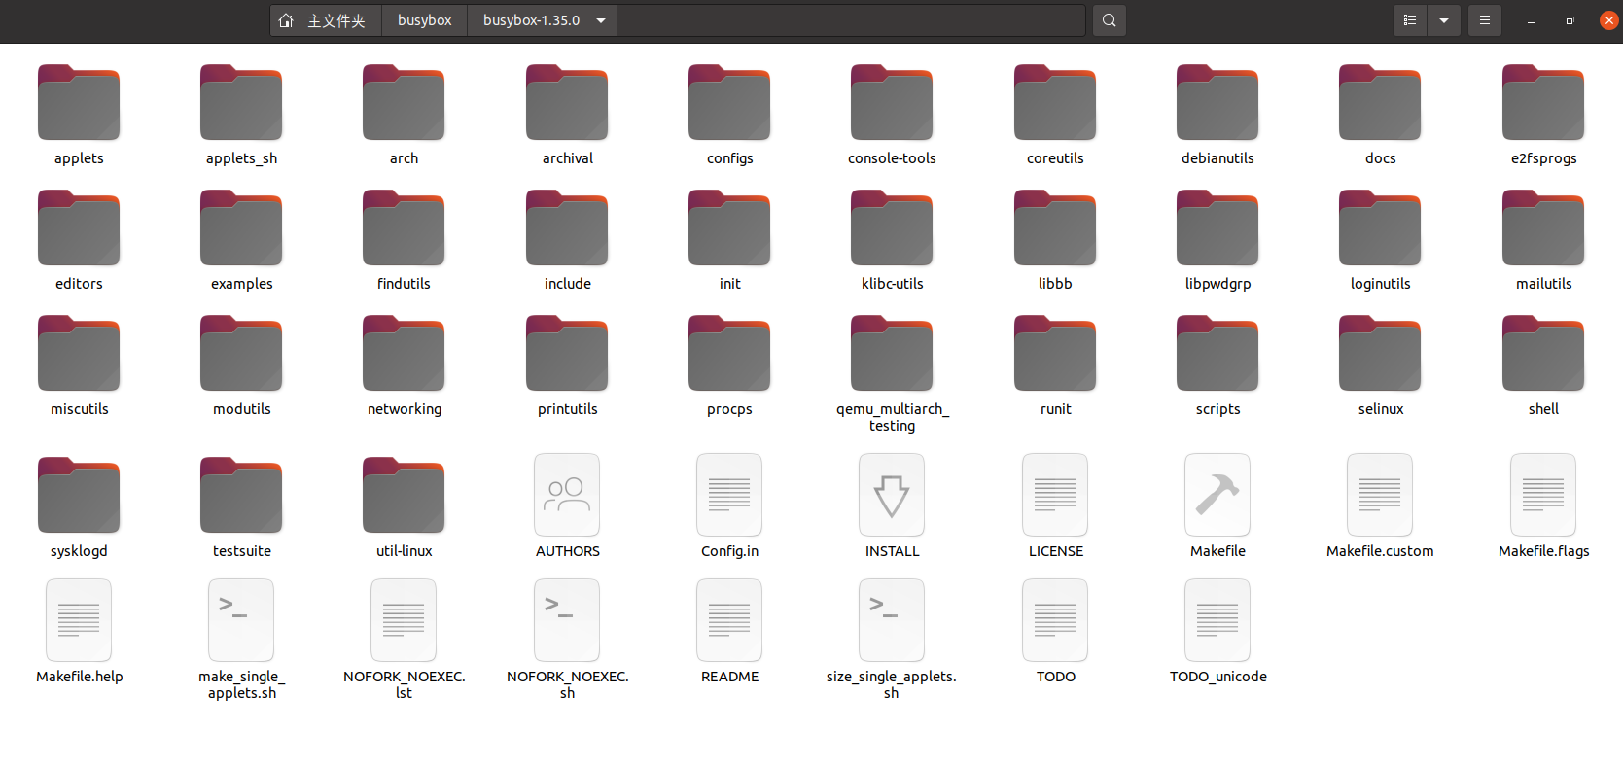Select the coreutils folder icon
1623x766 pixels.
pyautogui.click(x=1055, y=103)
